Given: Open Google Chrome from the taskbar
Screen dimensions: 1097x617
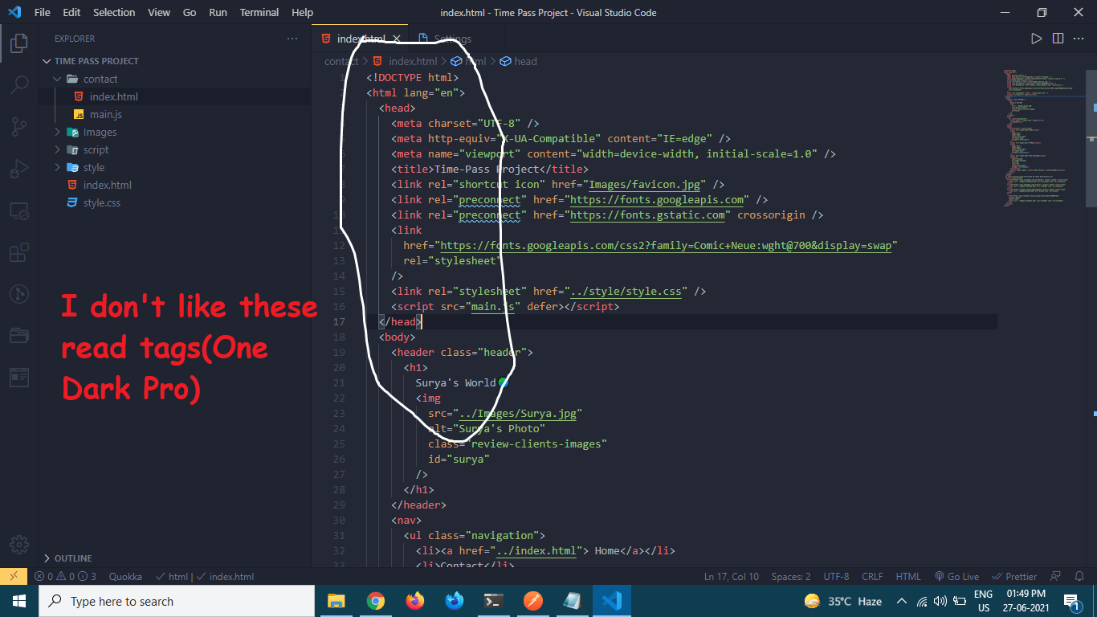Looking at the screenshot, I should (x=375, y=601).
